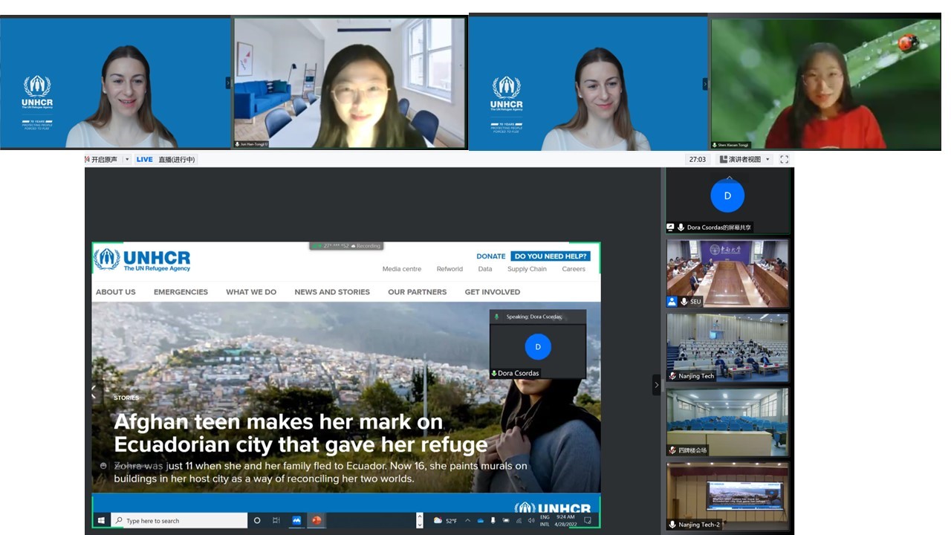This screenshot has width=951, height=535.
Task: Click the taskbar toolbar scroll arrows
Action: 419,520
